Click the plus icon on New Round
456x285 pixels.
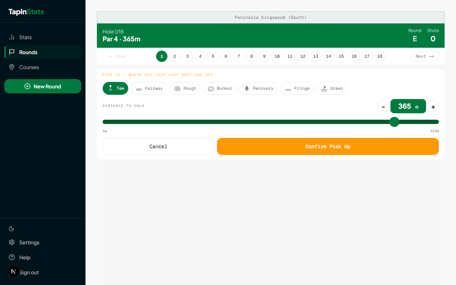pyautogui.click(x=27, y=86)
